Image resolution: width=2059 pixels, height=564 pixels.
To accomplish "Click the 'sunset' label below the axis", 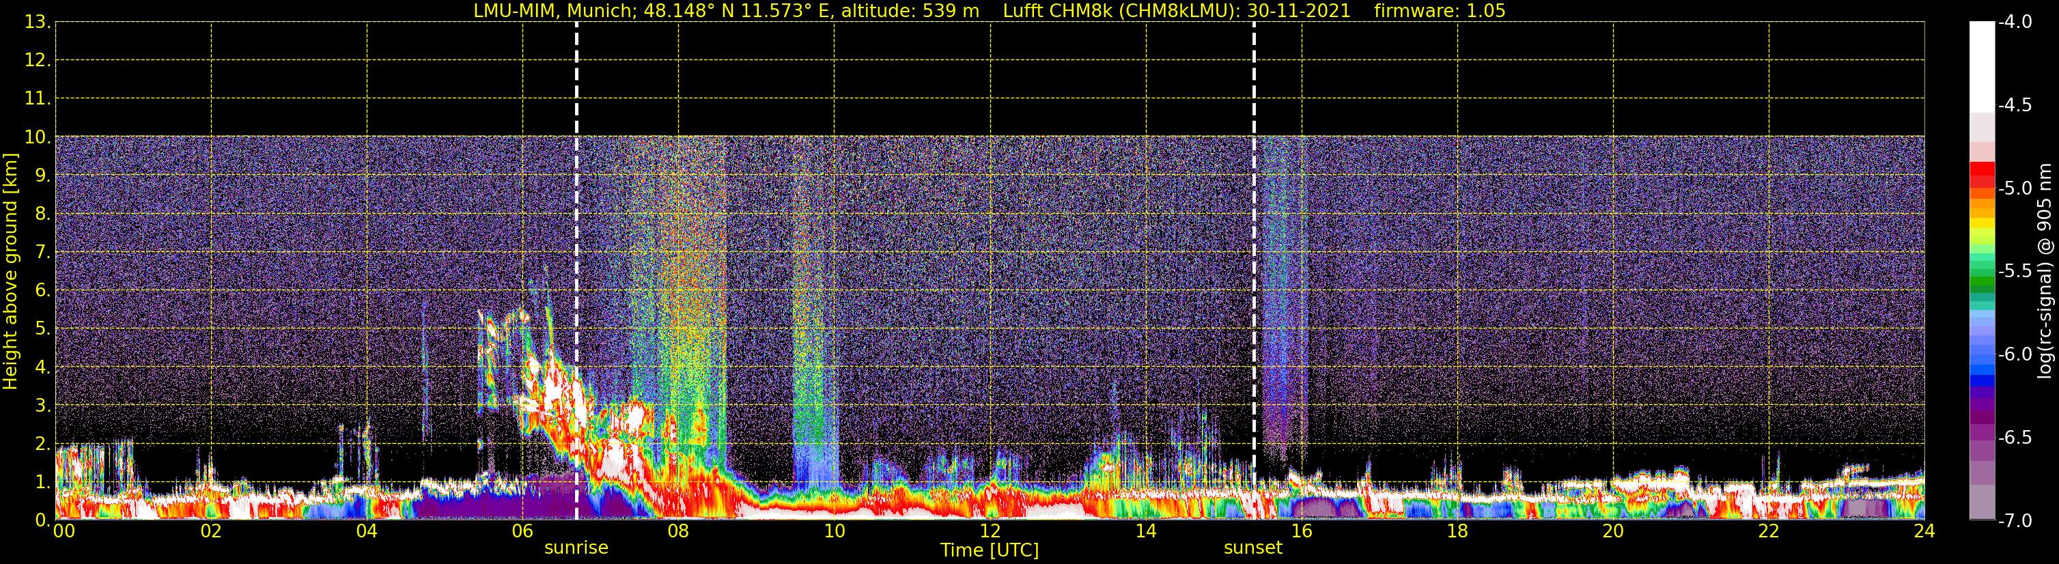I will tap(1252, 548).
